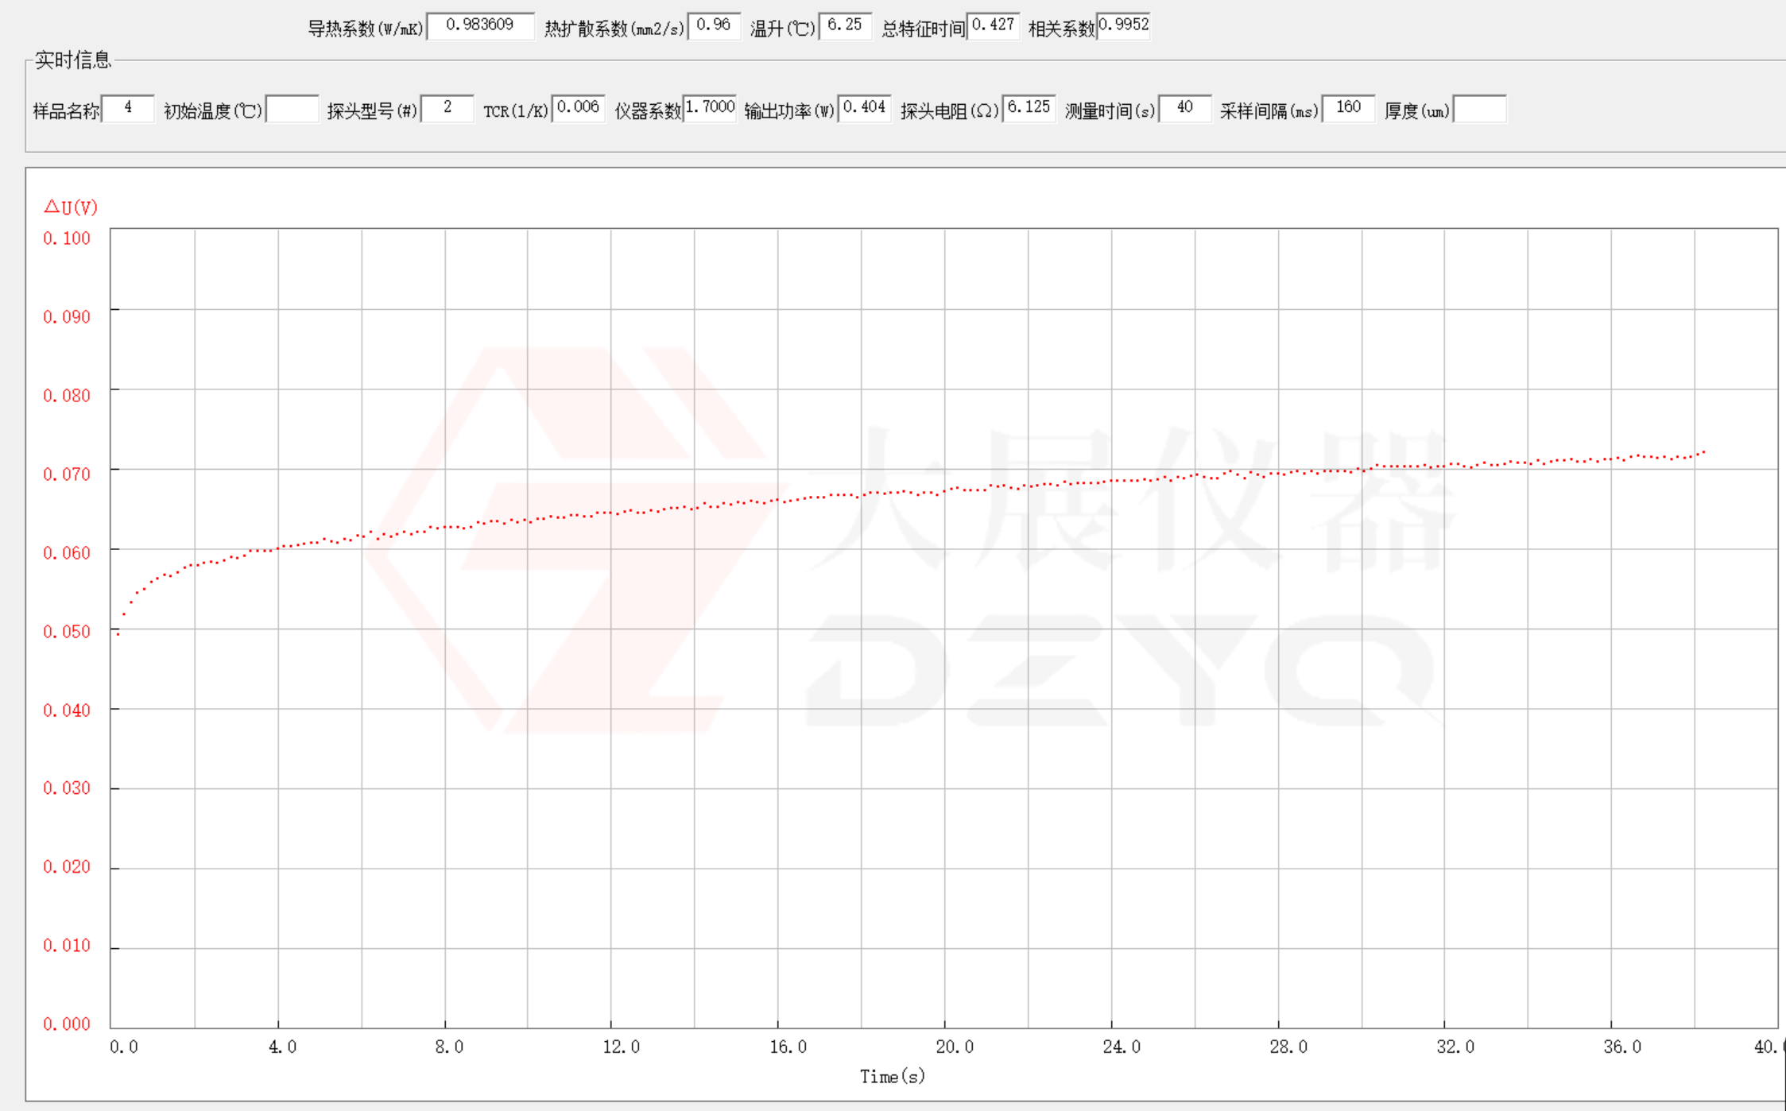The width and height of the screenshot is (1786, 1111).
Task: Click the thermal diffusivity (热扩散系数) field
Action: 713,25
